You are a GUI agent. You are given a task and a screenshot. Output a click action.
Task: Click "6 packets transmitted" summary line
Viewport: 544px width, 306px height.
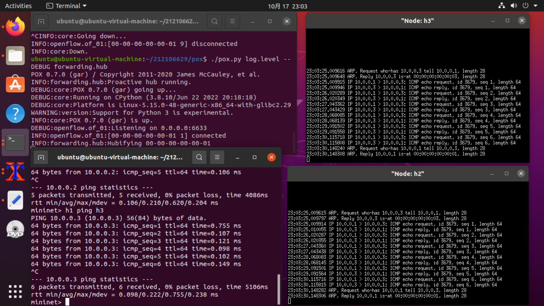[x=149, y=287]
